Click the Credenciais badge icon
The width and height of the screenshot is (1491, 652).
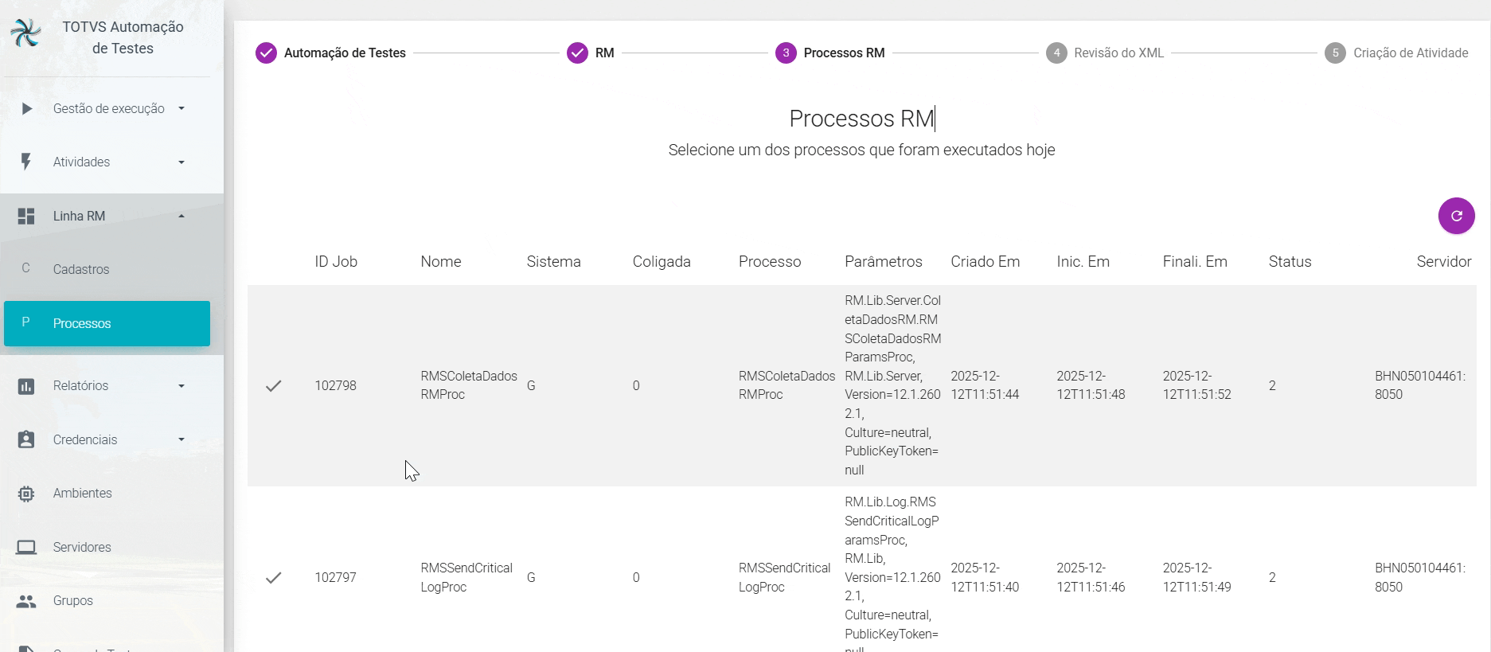pyautogui.click(x=26, y=439)
